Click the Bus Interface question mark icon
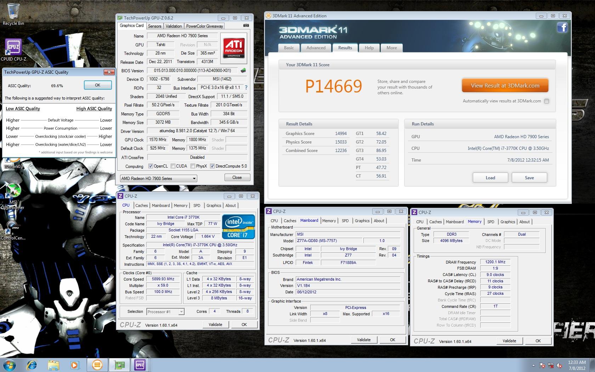 246,88
